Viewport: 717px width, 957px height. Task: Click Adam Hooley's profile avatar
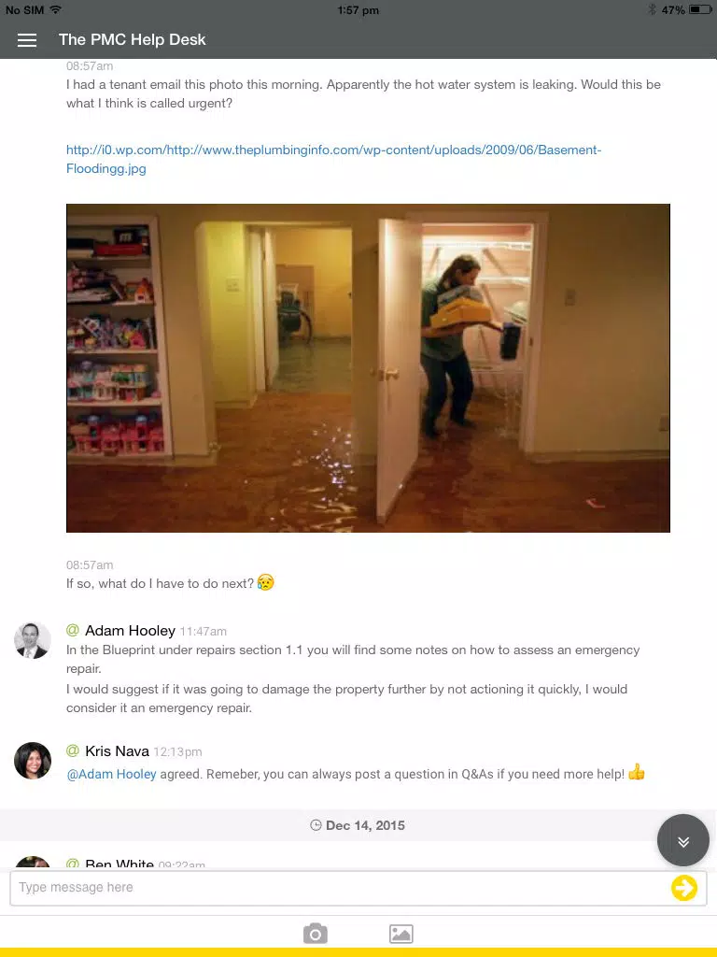point(33,640)
